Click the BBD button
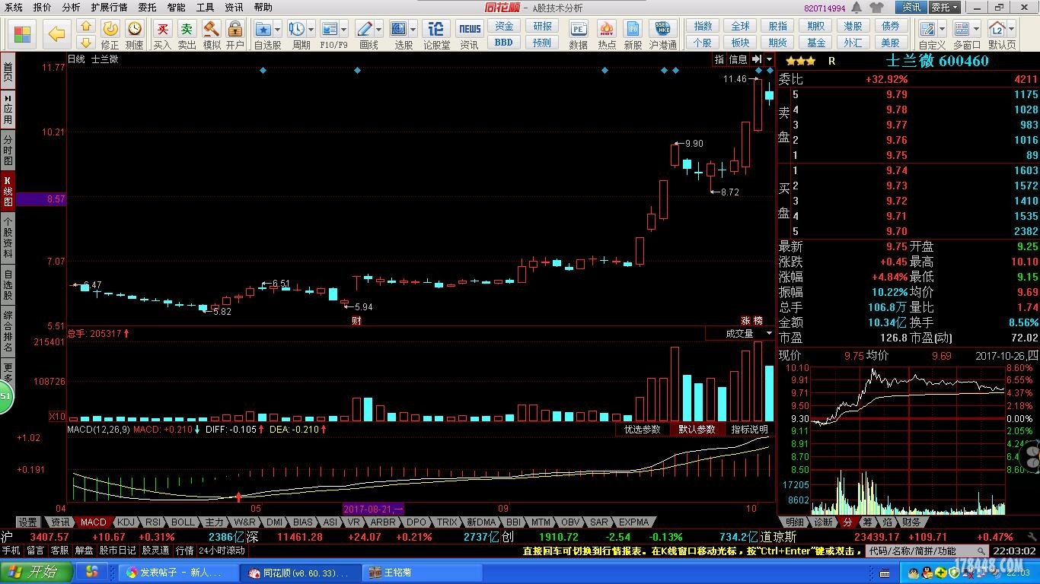1040x584 pixels. click(504, 43)
